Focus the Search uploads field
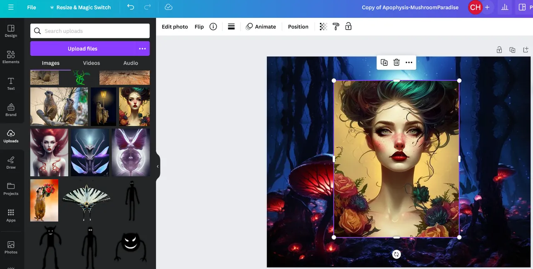The height and width of the screenshot is (269, 533). (90, 31)
